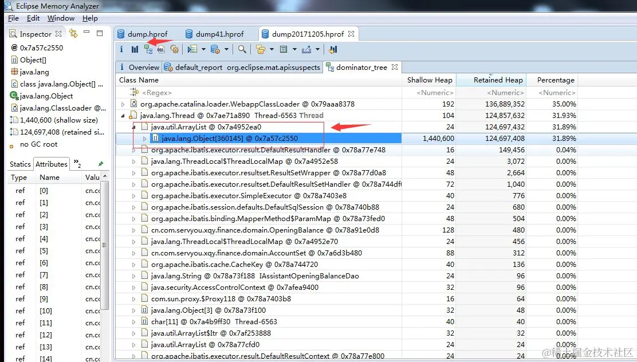
Task: Sort by the Shallow Heap column header
Action: coord(429,80)
